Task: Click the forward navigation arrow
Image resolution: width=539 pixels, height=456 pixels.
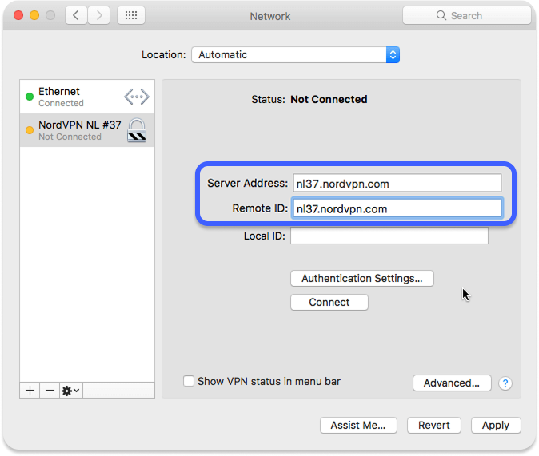Action: tap(99, 15)
